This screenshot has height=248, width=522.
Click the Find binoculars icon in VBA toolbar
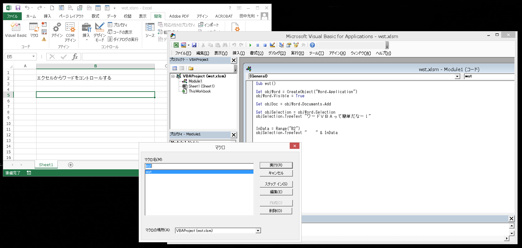tap(225, 45)
